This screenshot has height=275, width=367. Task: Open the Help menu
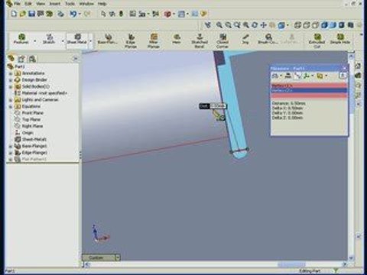pos(102,4)
